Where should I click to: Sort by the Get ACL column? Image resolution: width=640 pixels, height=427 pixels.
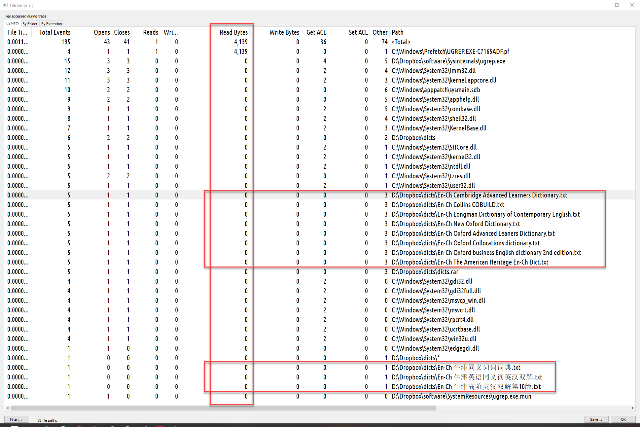pos(316,32)
